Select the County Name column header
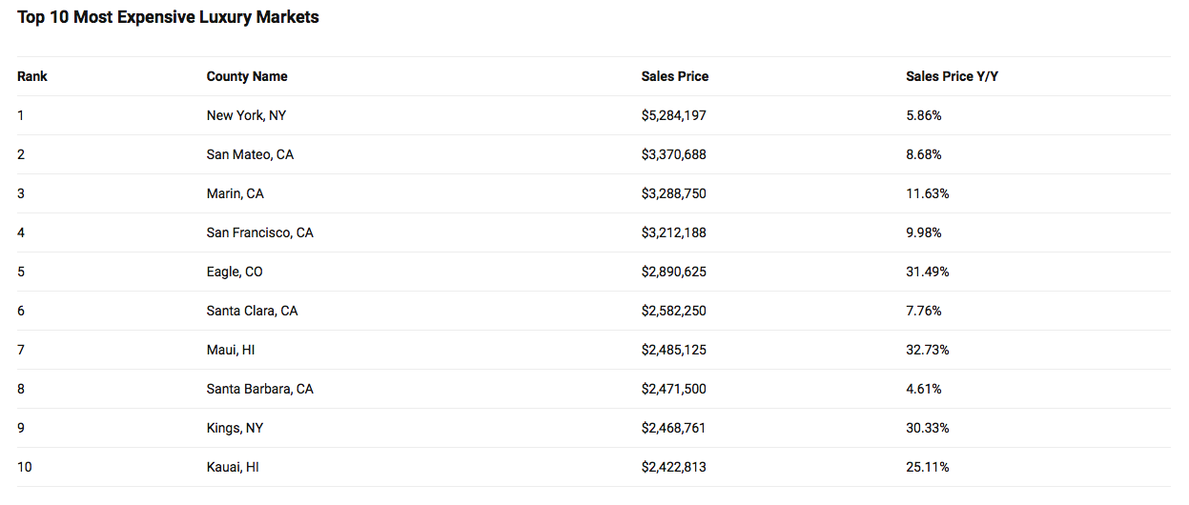 [247, 76]
